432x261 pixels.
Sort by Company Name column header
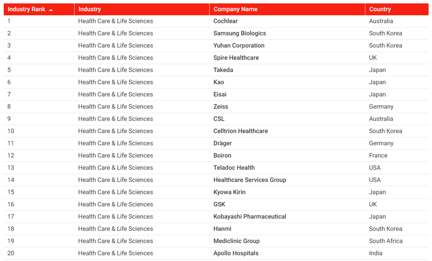235,9
